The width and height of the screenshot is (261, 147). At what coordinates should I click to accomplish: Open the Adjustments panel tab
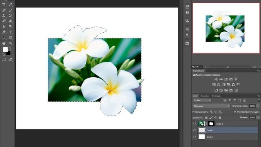click(x=199, y=71)
